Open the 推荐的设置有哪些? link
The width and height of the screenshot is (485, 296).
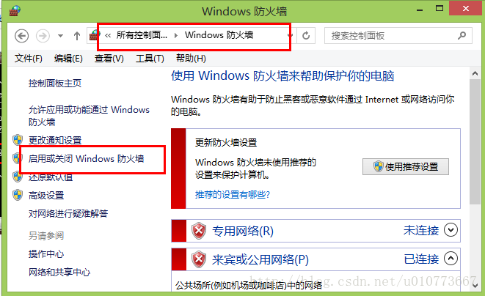(x=233, y=194)
